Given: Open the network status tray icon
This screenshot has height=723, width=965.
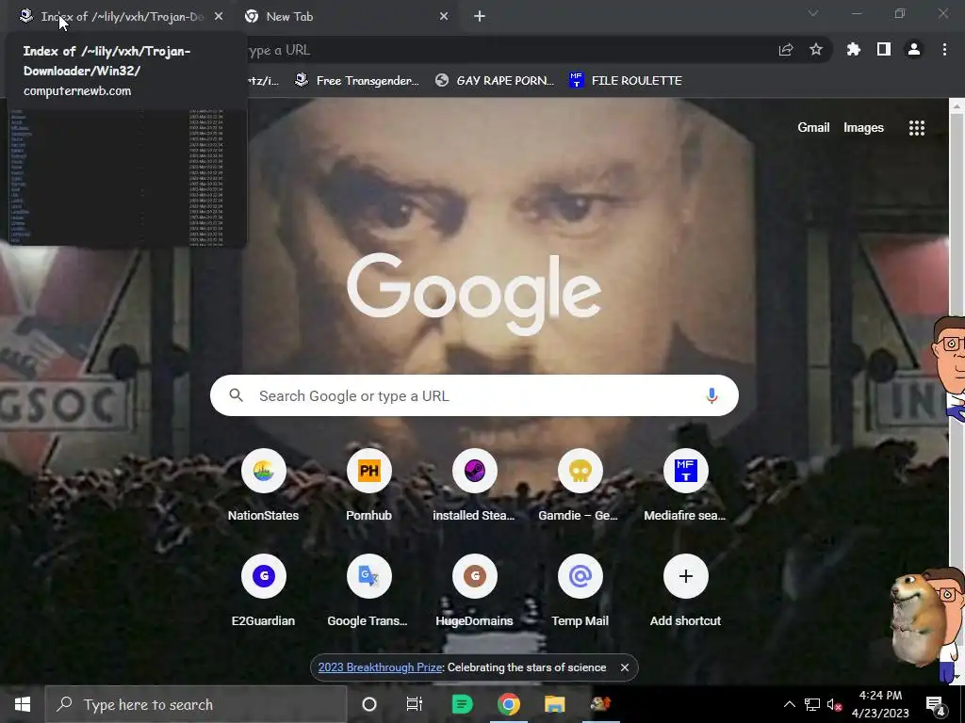Looking at the screenshot, I should [811, 704].
